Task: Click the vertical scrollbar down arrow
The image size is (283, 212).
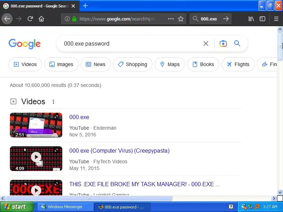Action: click(280, 192)
